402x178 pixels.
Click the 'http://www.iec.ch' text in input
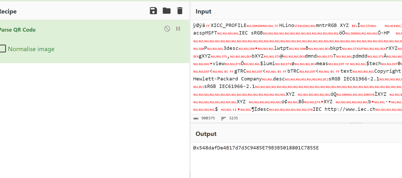[x=350, y=109]
